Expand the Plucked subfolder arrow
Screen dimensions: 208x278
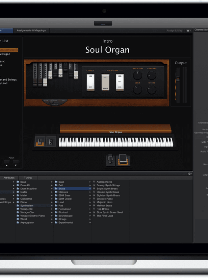click(x=90, y=212)
